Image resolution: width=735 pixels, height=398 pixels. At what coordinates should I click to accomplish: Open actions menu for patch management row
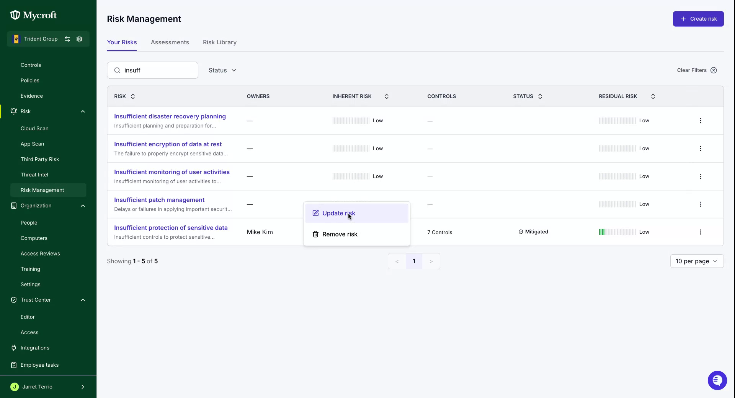click(x=701, y=204)
